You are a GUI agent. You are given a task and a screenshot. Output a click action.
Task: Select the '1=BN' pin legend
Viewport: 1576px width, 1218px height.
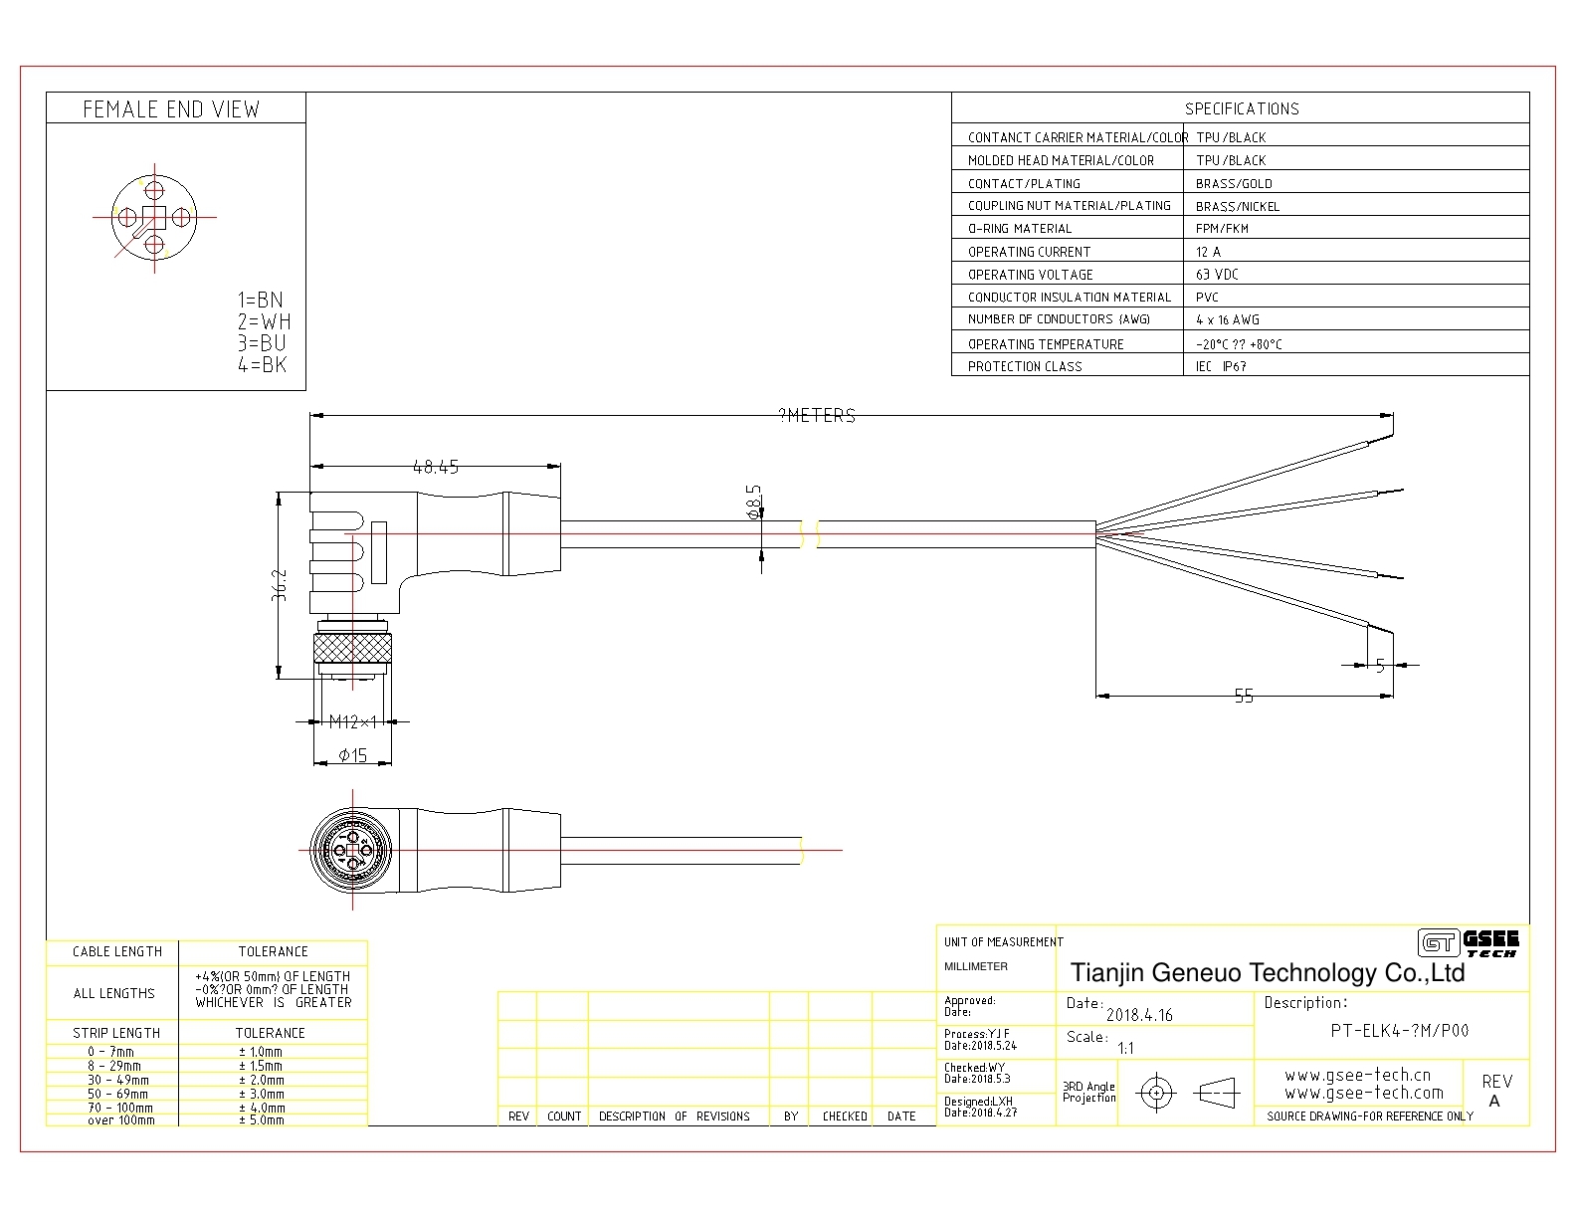point(260,300)
